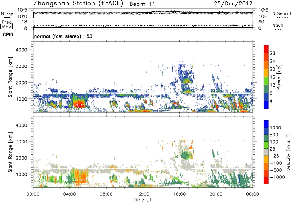Image resolution: width=292 pixels, height=202 pixels.
Task: Click the 'Zhongshan Station (fitACF)' title
Action: 78,4
